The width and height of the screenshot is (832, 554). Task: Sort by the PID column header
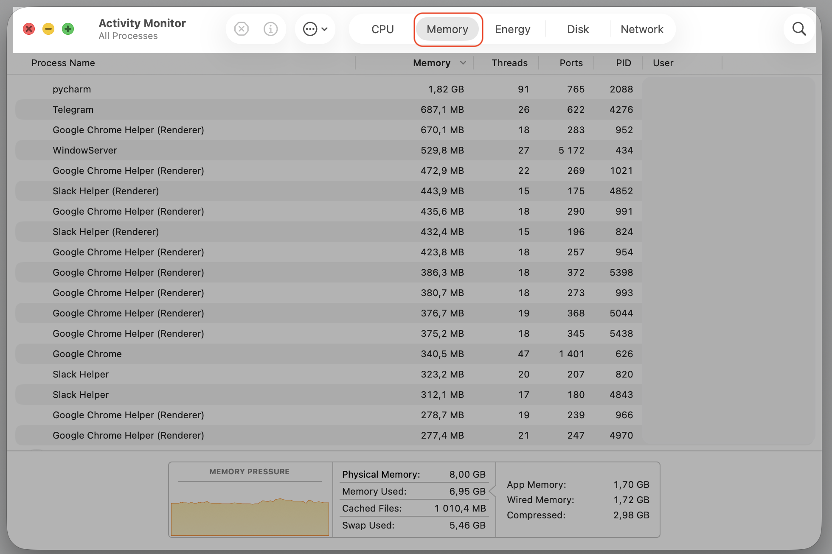[x=623, y=63]
